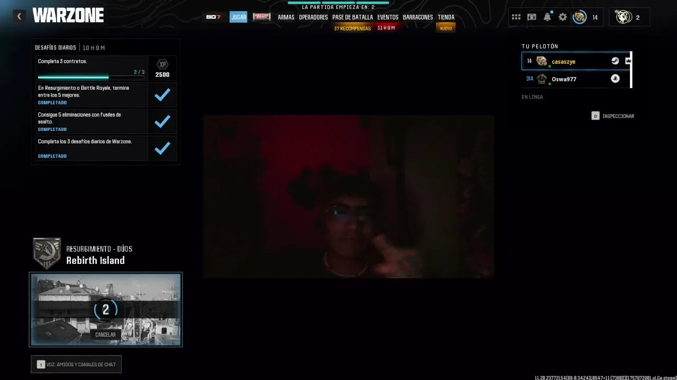Click the Steam platform icon for casaszye
677x380 pixels.
[615, 61]
